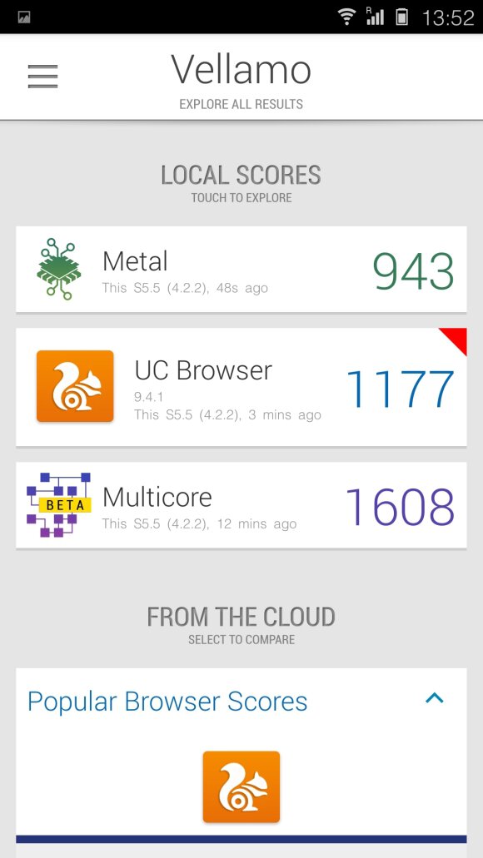Tap Explore All Results subtitle

[x=241, y=104]
